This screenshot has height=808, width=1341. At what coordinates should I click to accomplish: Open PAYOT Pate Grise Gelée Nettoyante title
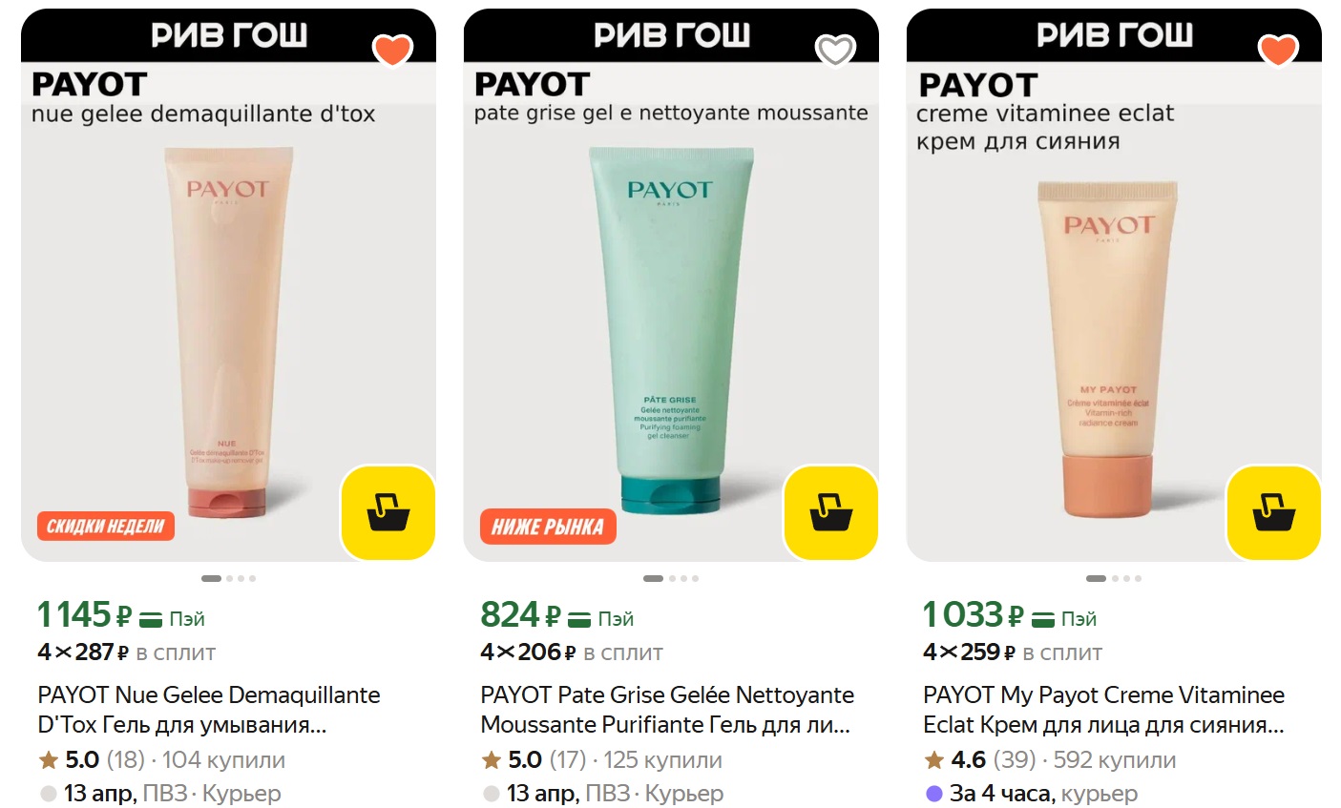[667, 710]
